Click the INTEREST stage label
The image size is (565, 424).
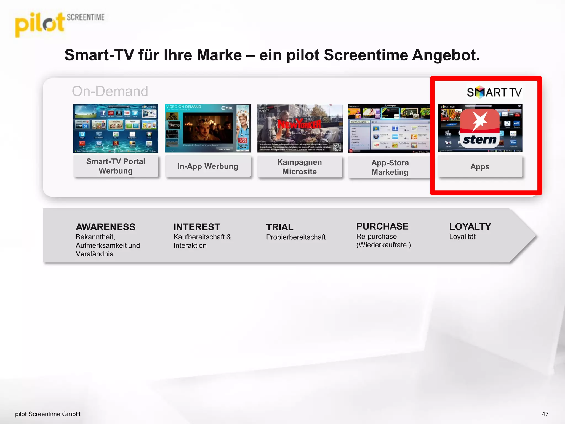[x=197, y=227]
